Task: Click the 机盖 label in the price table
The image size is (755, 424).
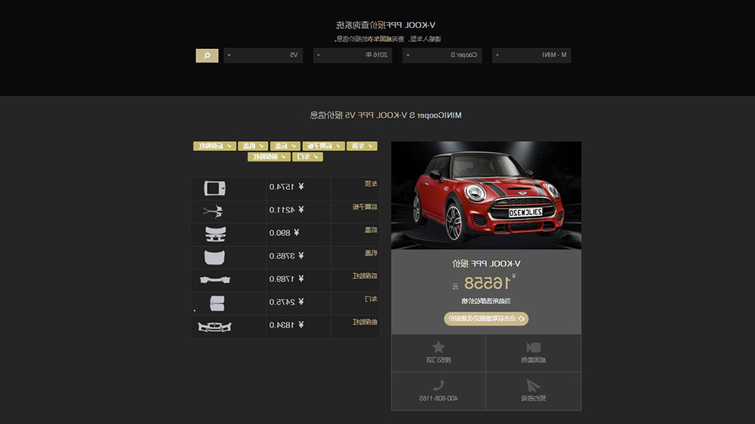Action: (x=371, y=253)
